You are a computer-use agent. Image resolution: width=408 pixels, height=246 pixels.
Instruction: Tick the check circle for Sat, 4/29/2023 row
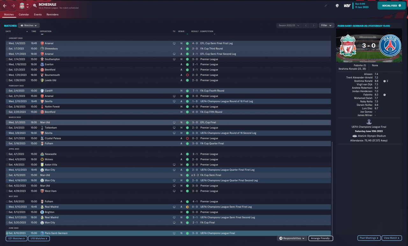coord(7,191)
